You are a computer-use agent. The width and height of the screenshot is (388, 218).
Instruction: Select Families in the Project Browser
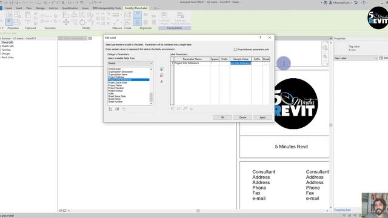coord(6,50)
